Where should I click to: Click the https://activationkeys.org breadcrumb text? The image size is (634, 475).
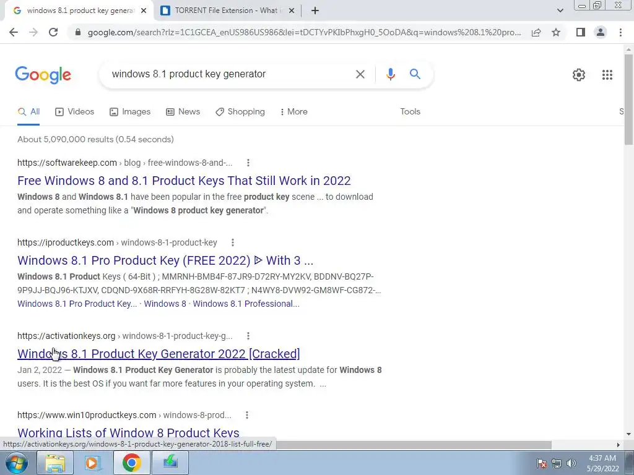66,336
